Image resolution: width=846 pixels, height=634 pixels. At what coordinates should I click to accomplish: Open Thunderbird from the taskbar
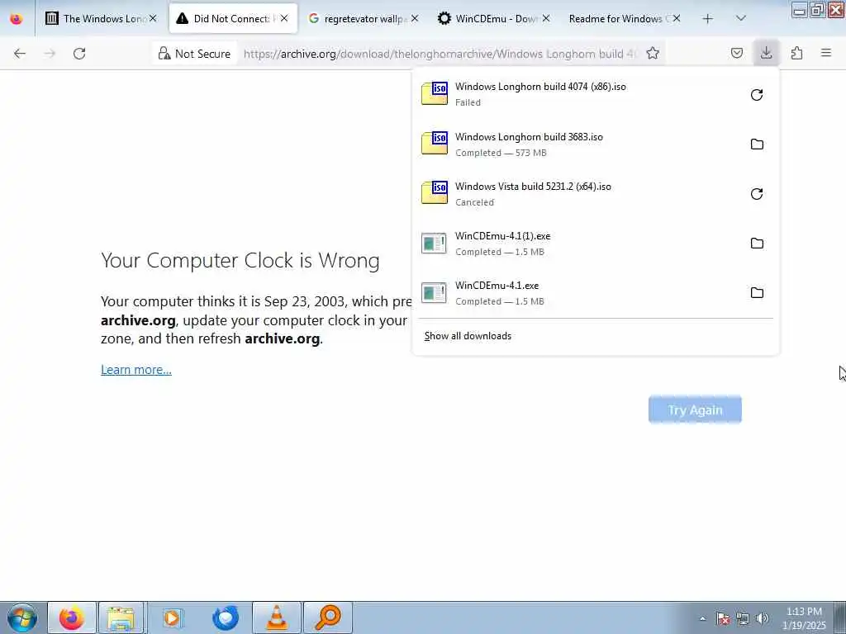click(x=226, y=617)
